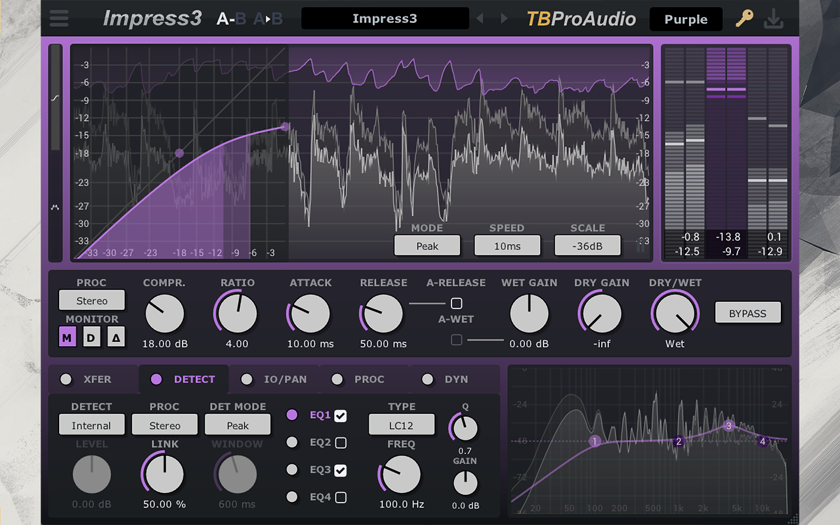Check the EQ2 enable checkbox

[340, 442]
